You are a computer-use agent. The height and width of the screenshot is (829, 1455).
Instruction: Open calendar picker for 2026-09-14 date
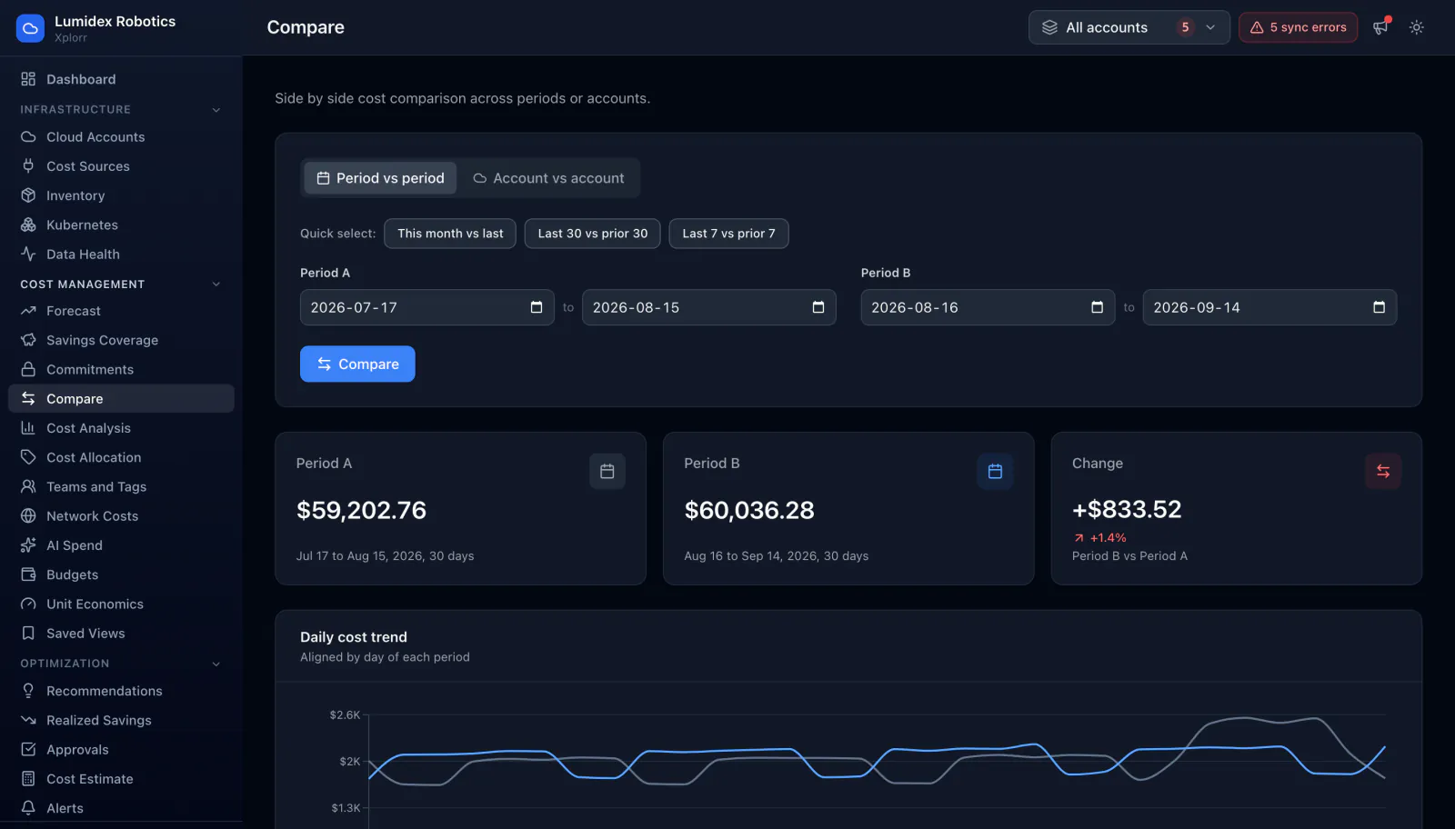click(1380, 307)
